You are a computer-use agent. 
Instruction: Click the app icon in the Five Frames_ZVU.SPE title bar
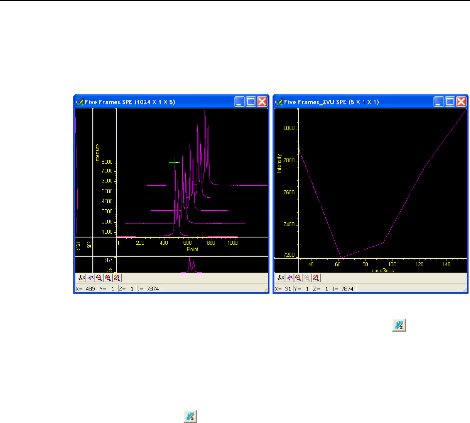[x=279, y=102]
